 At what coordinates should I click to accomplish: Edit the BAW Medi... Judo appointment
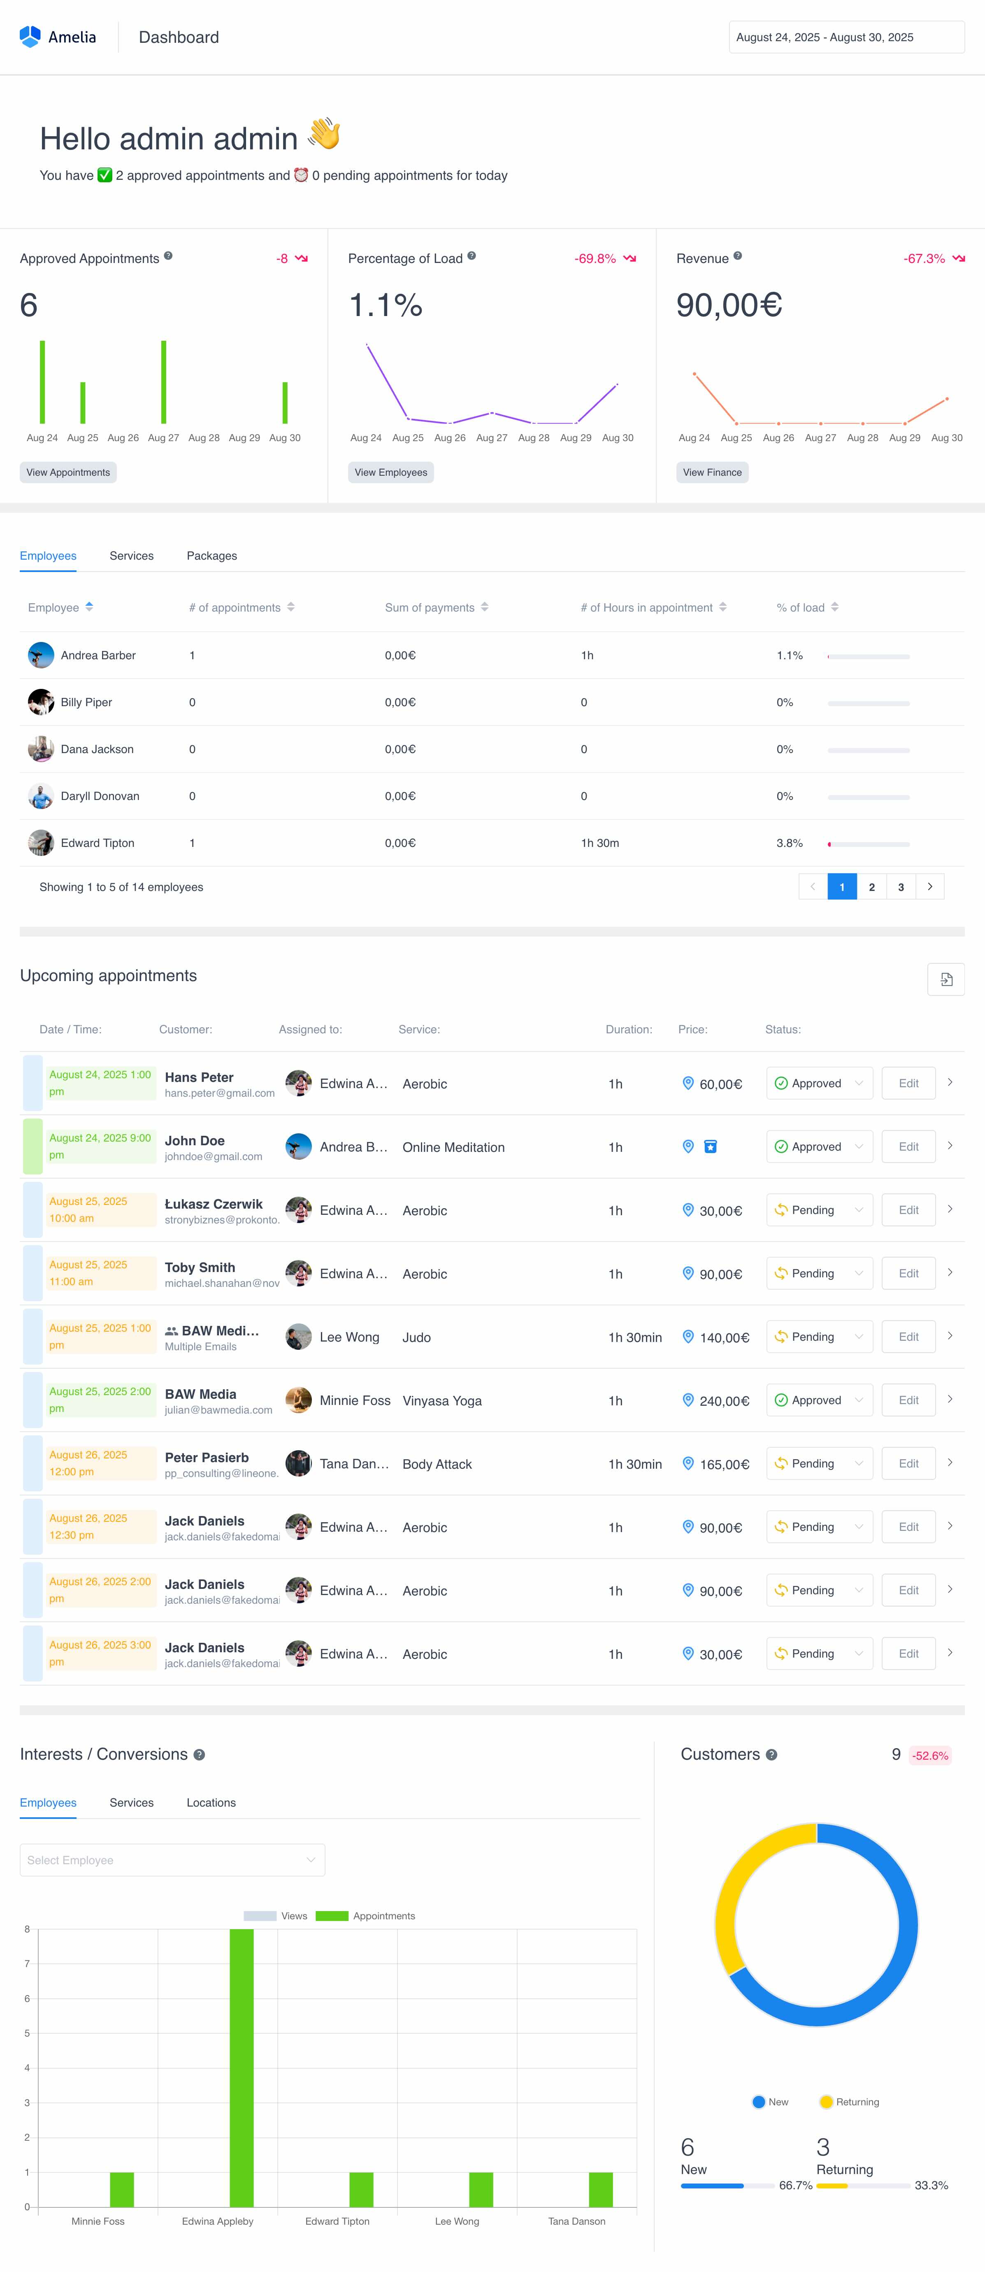click(909, 1337)
